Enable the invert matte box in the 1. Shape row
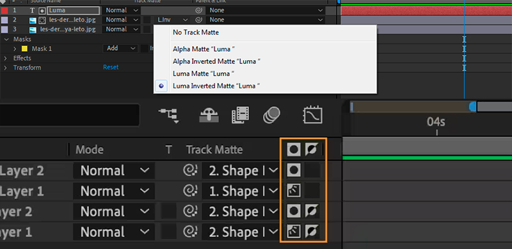 pyautogui.click(x=312, y=191)
